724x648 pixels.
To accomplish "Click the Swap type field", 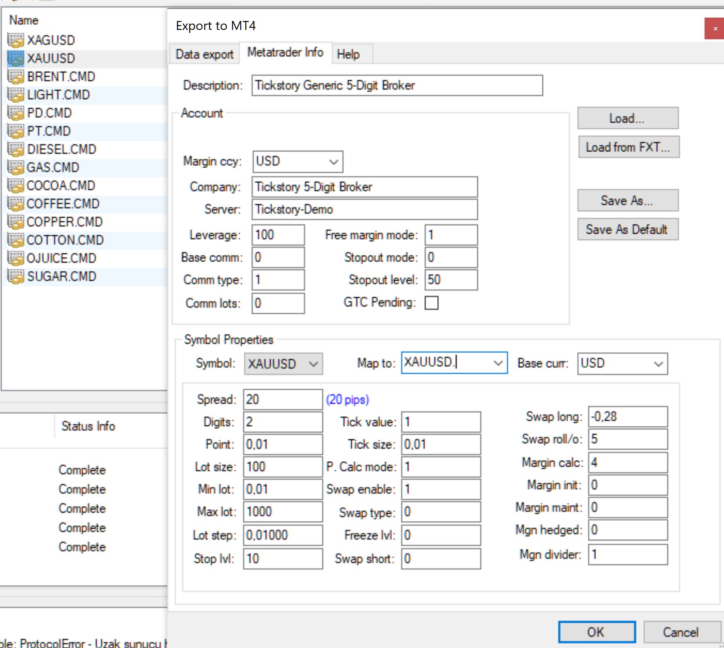I will point(441,512).
